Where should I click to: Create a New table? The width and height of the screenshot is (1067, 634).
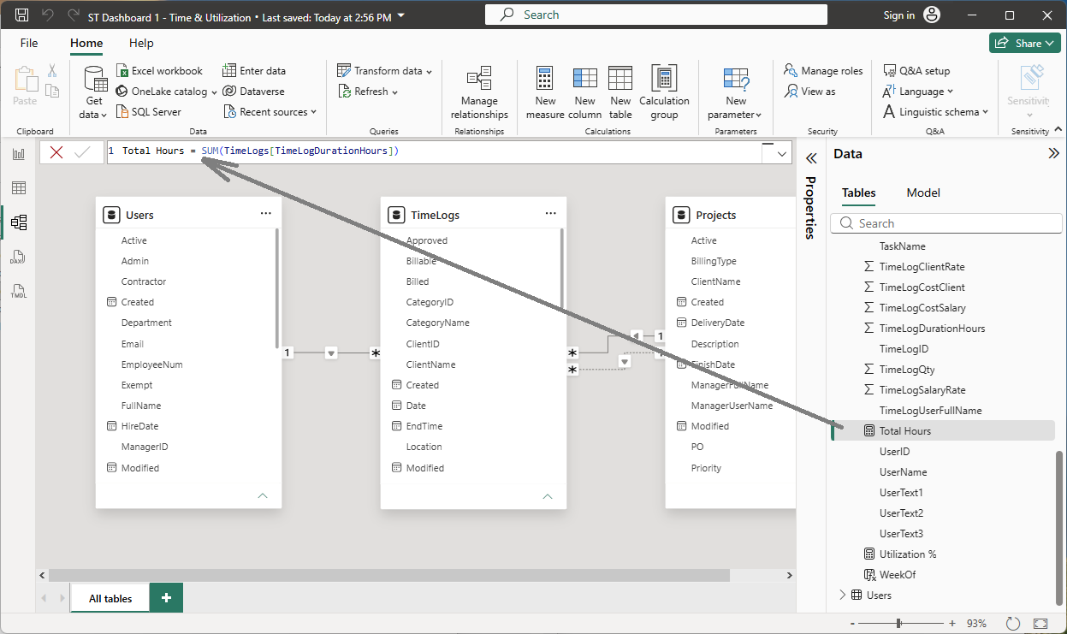coord(620,93)
